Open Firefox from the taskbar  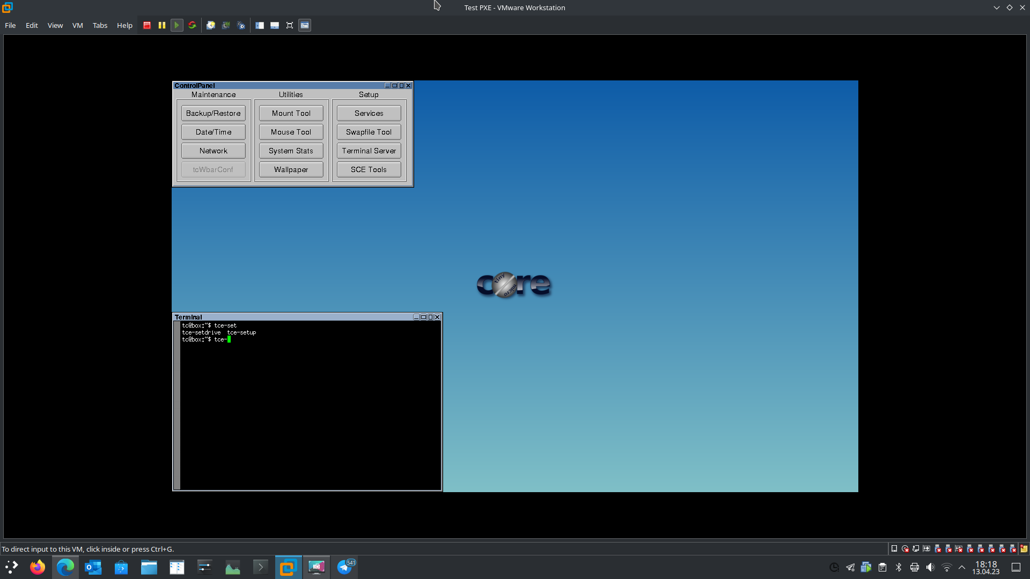(x=37, y=567)
